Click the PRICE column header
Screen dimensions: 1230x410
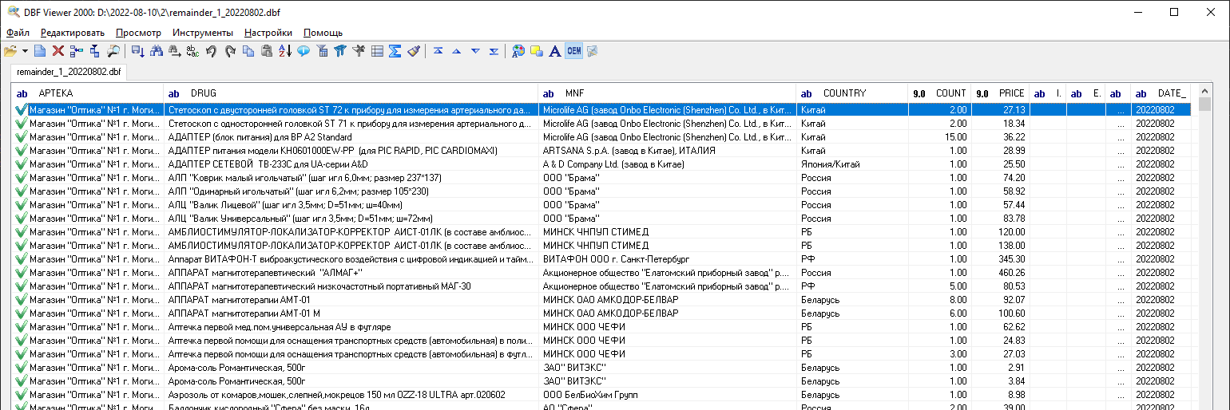pyautogui.click(x=1001, y=93)
